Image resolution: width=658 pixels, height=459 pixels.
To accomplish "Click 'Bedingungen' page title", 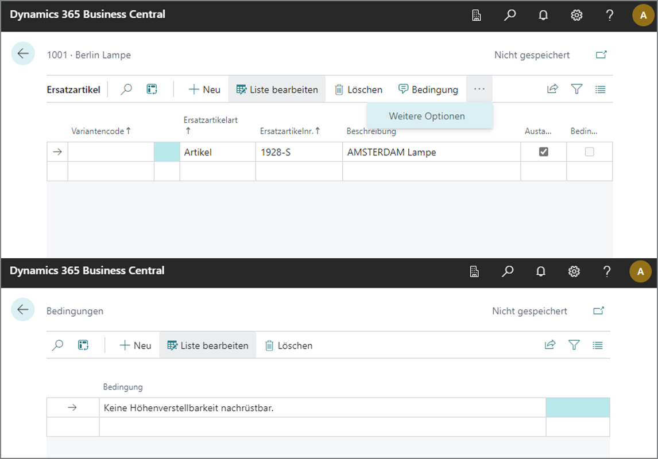I will 75,311.
